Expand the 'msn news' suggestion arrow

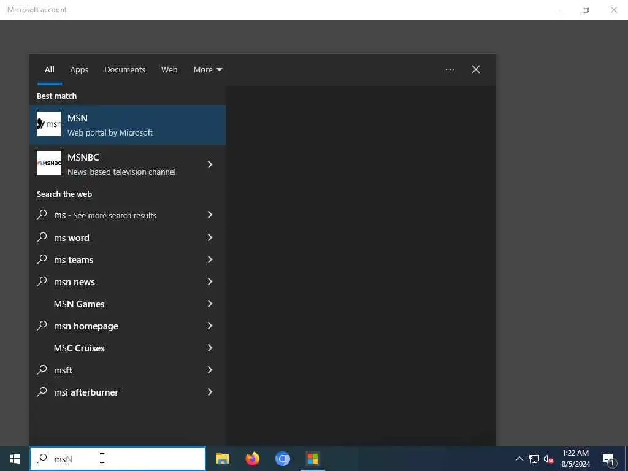(210, 281)
